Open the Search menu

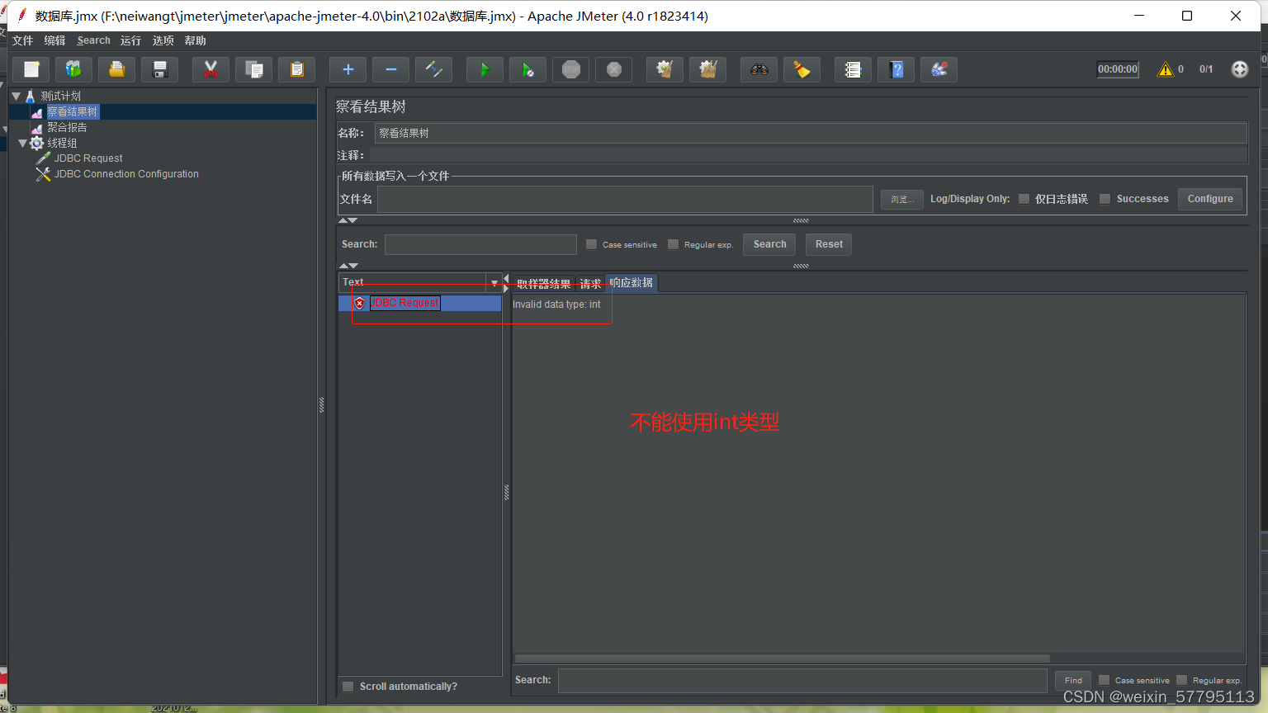[93, 40]
